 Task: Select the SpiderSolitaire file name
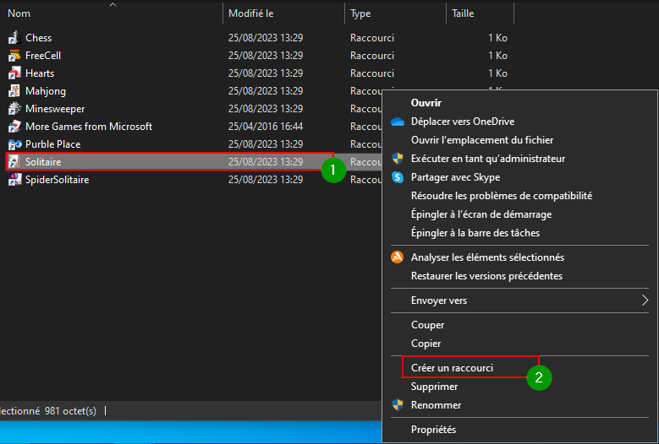tap(58, 180)
